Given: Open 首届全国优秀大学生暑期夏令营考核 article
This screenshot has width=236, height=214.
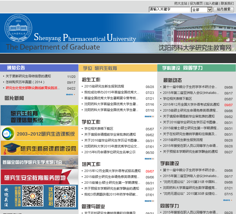Looking at the screenshot, I should tap(111, 98).
